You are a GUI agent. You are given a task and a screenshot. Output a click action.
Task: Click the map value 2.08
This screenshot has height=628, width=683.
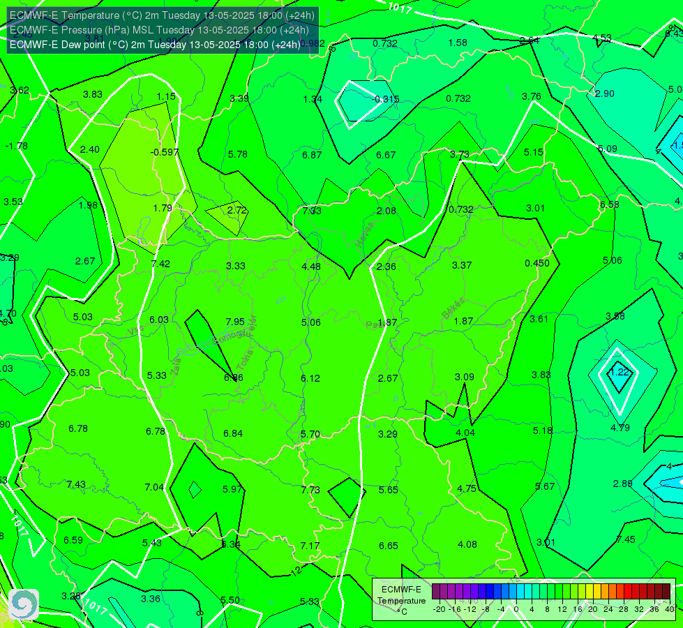click(x=386, y=211)
